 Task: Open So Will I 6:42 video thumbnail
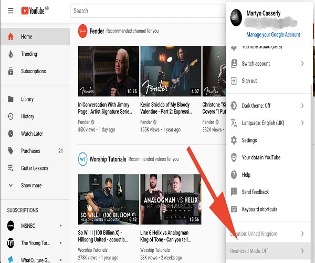pos(109,199)
